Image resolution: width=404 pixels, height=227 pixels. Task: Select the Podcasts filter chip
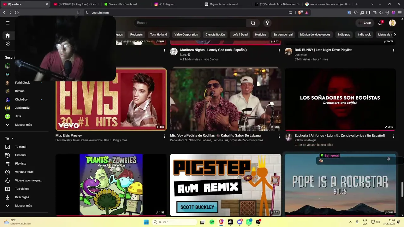[x=136, y=34]
